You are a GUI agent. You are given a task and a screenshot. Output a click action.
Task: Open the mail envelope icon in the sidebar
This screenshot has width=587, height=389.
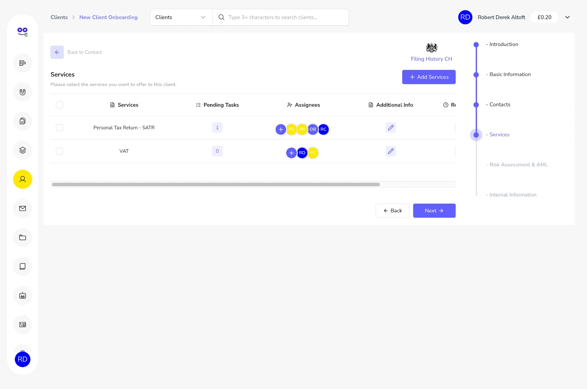coord(23,208)
